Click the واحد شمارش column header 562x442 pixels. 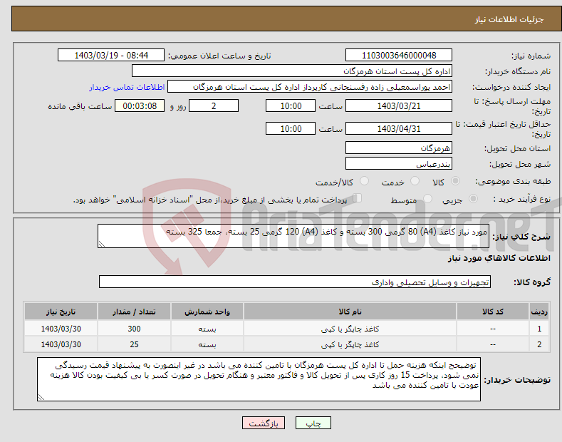pos(207,312)
